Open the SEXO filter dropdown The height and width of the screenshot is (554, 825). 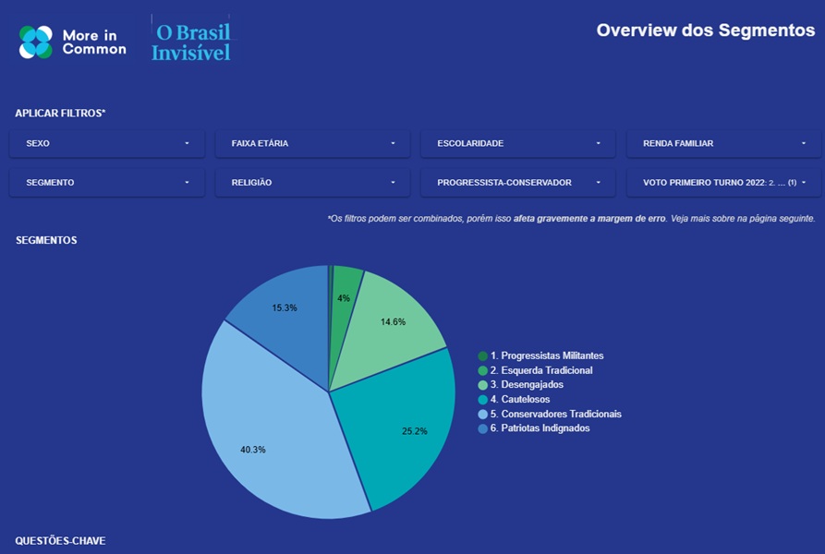[x=107, y=143]
